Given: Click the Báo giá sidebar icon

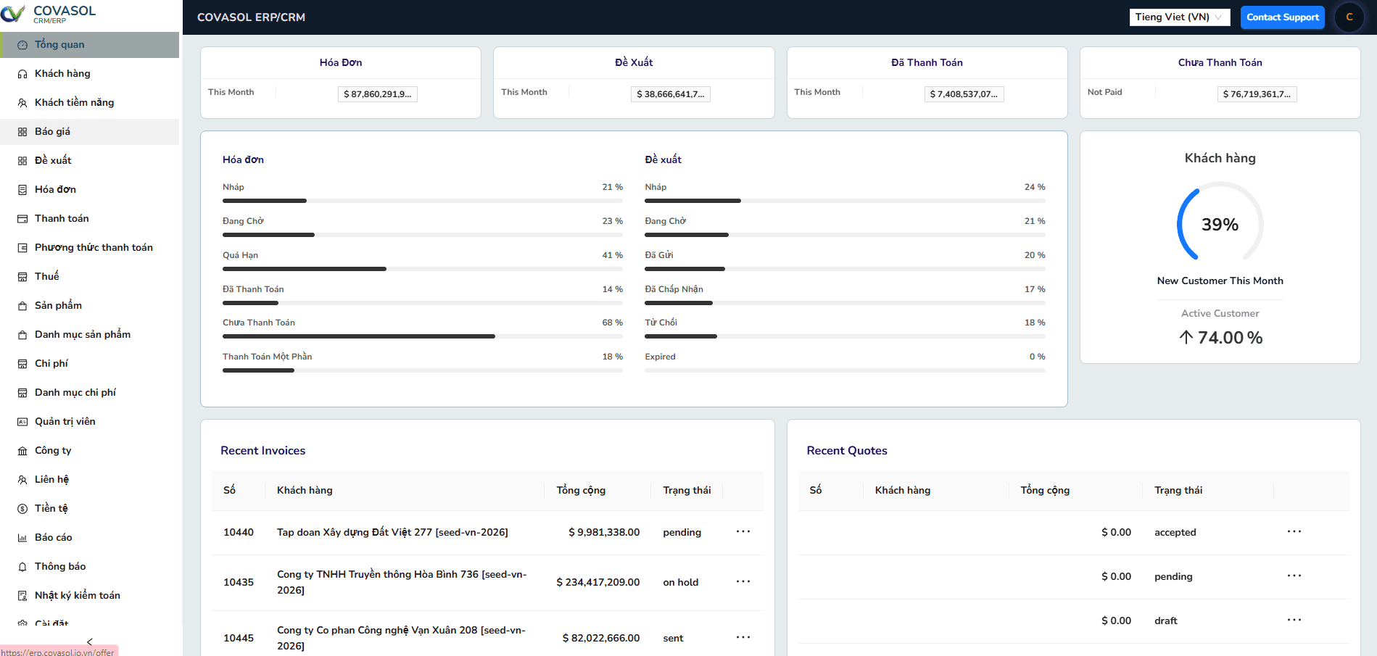Looking at the screenshot, I should (x=22, y=131).
